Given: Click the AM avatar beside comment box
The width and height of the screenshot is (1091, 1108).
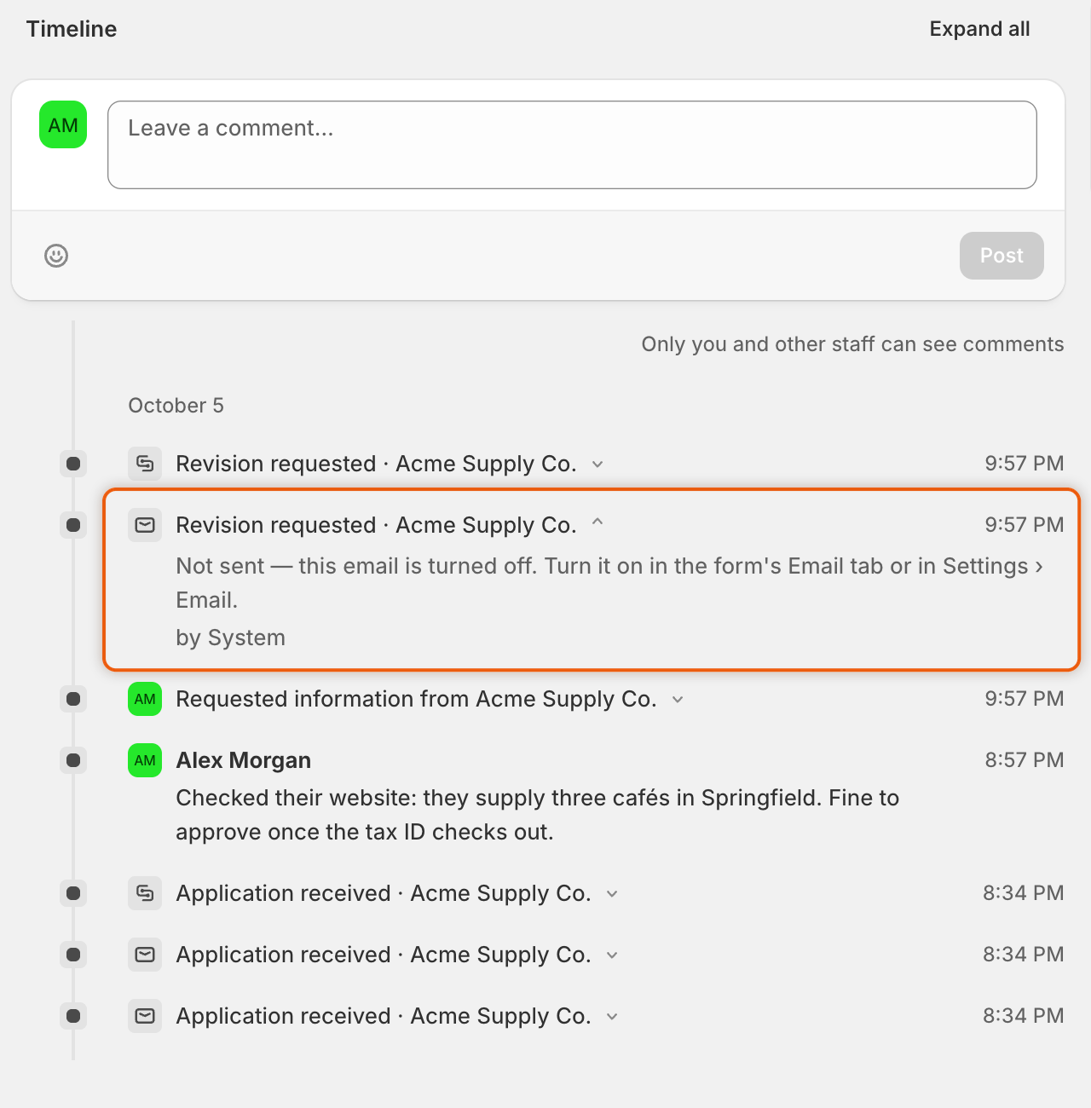Looking at the screenshot, I should click(x=63, y=124).
